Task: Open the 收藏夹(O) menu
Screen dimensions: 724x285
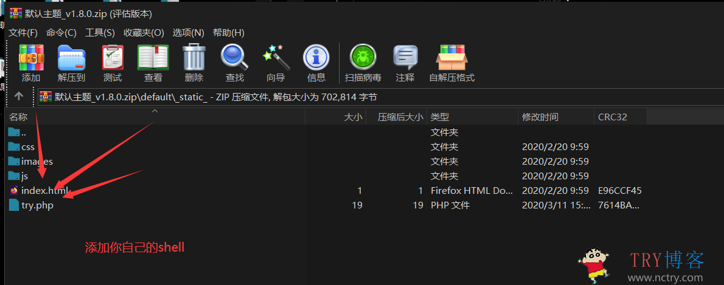Action: (144, 33)
